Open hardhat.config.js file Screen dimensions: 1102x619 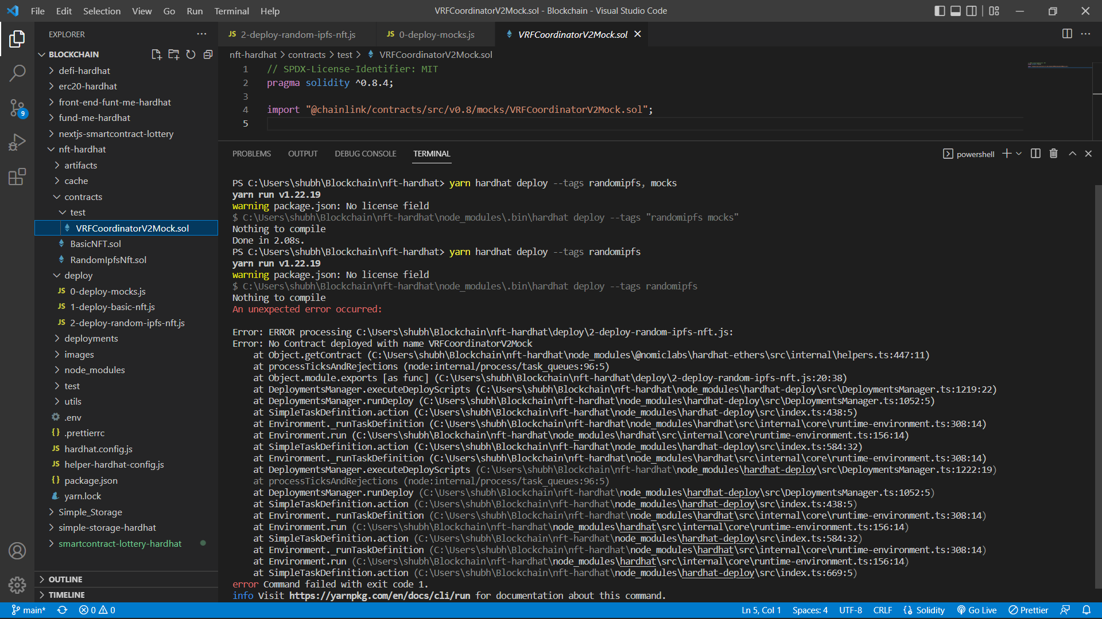pyautogui.click(x=98, y=449)
